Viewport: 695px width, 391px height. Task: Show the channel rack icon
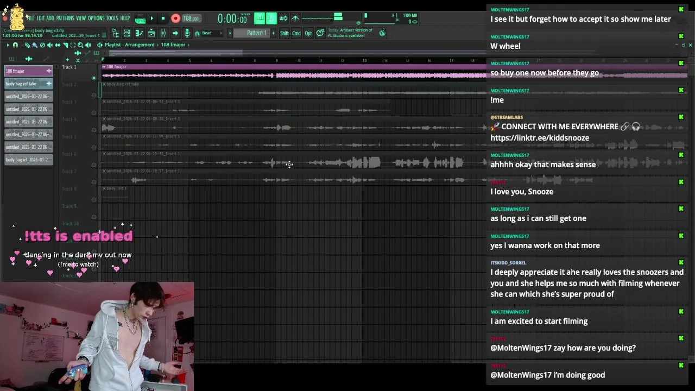tap(151, 33)
